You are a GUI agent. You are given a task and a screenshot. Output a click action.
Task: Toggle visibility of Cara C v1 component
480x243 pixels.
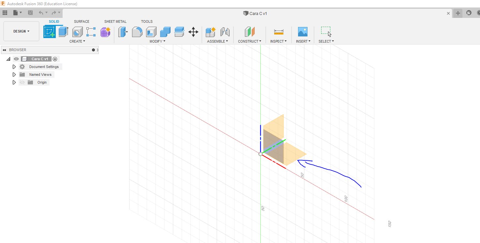point(16,59)
